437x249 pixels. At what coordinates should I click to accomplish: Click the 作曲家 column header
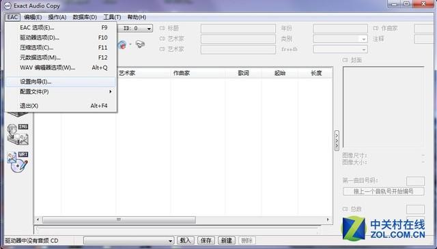198,73
